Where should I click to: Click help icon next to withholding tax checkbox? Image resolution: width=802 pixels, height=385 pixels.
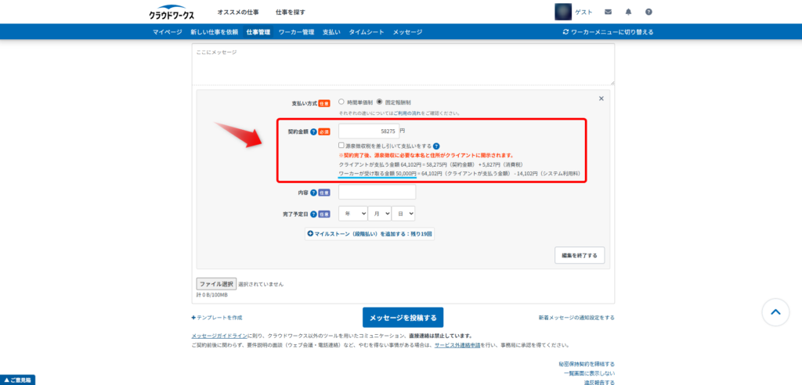coord(436,146)
